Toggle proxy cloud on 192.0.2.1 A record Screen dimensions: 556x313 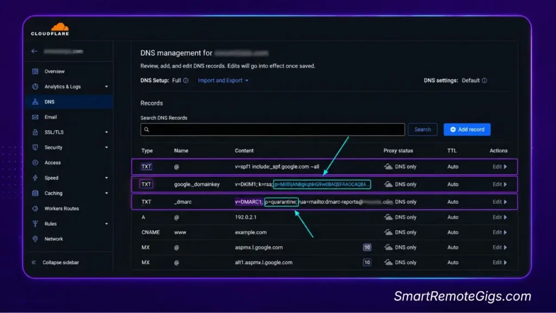[x=388, y=217]
